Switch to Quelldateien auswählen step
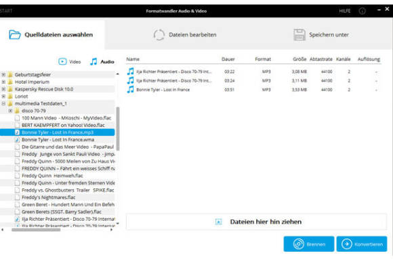 (52, 34)
